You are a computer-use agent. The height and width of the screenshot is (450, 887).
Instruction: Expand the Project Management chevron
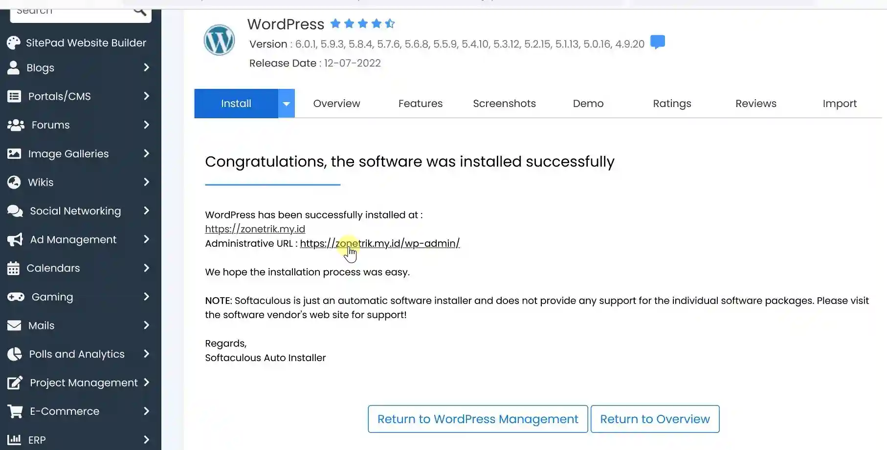point(146,382)
